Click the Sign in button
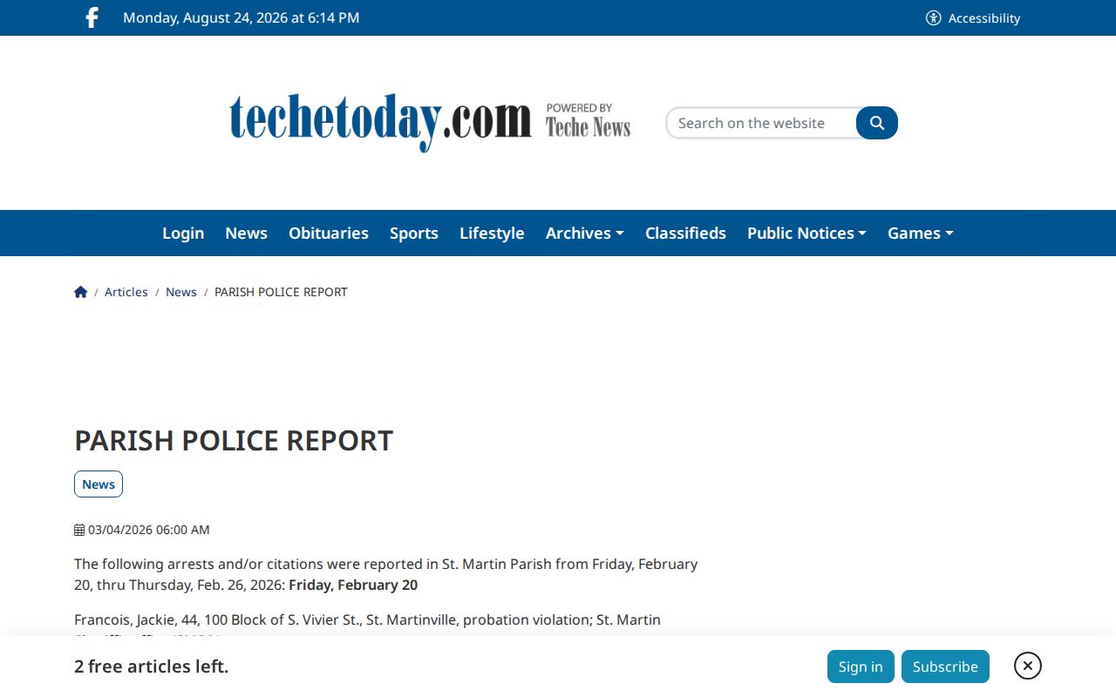 point(861,667)
